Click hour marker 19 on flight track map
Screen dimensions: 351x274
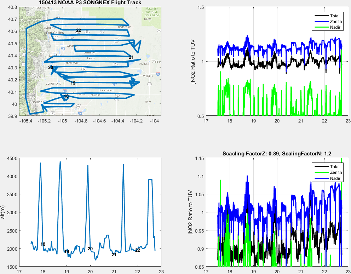73,83
